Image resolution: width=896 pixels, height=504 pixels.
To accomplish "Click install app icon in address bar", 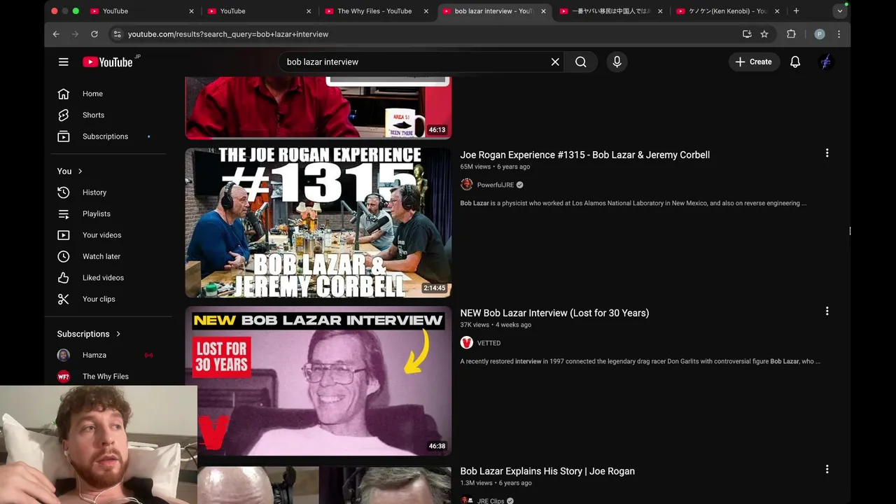I will pyautogui.click(x=747, y=34).
